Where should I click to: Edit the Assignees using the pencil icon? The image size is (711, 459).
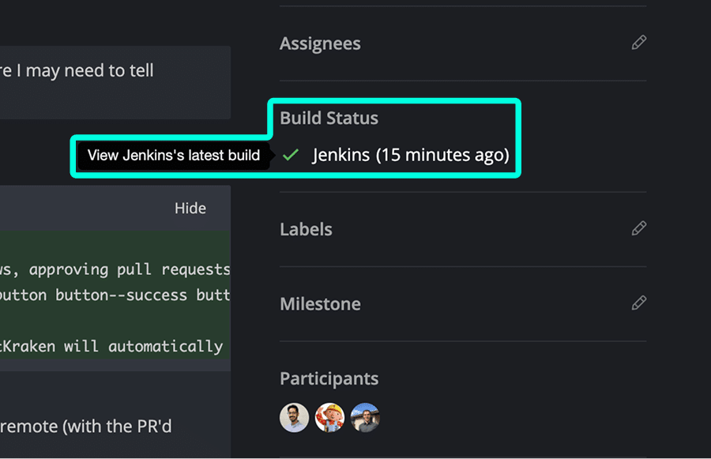(638, 43)
